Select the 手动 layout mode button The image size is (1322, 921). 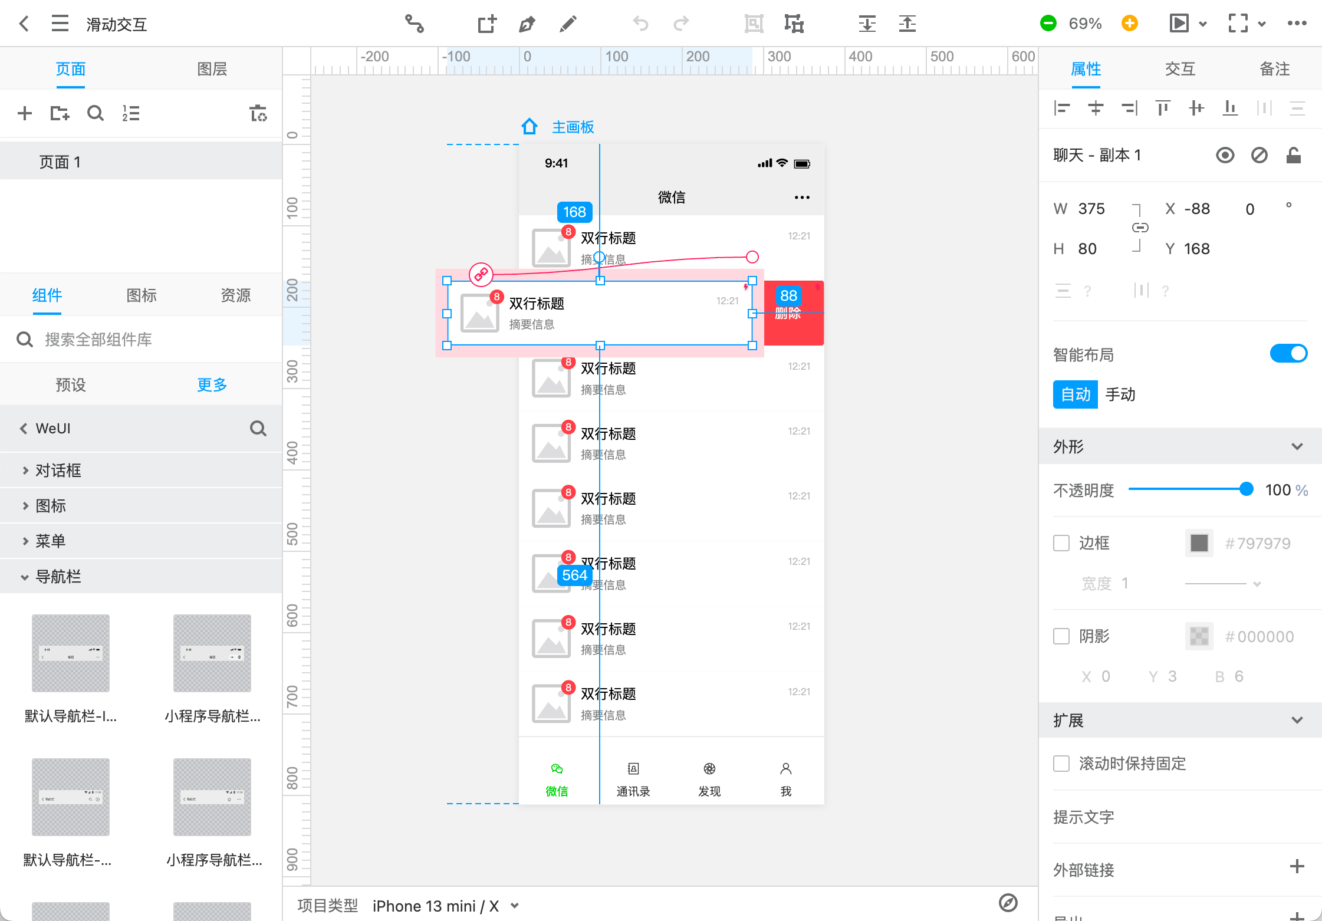click(x=1120, y=394)
